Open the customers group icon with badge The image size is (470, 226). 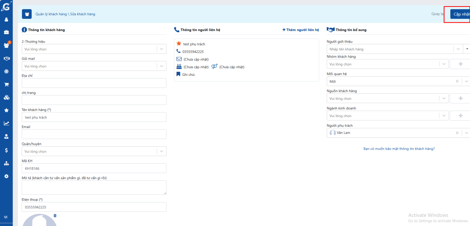coord(6,45)
